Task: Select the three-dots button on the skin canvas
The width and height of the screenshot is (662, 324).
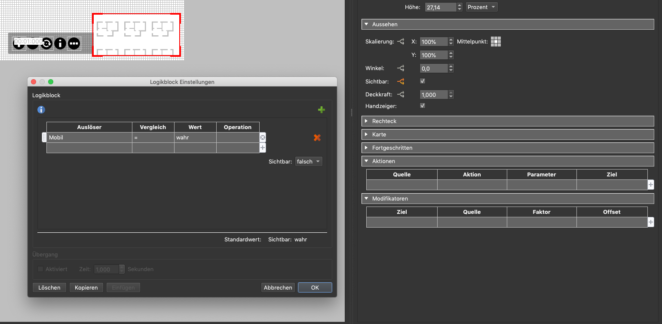Action: [74, 43]
